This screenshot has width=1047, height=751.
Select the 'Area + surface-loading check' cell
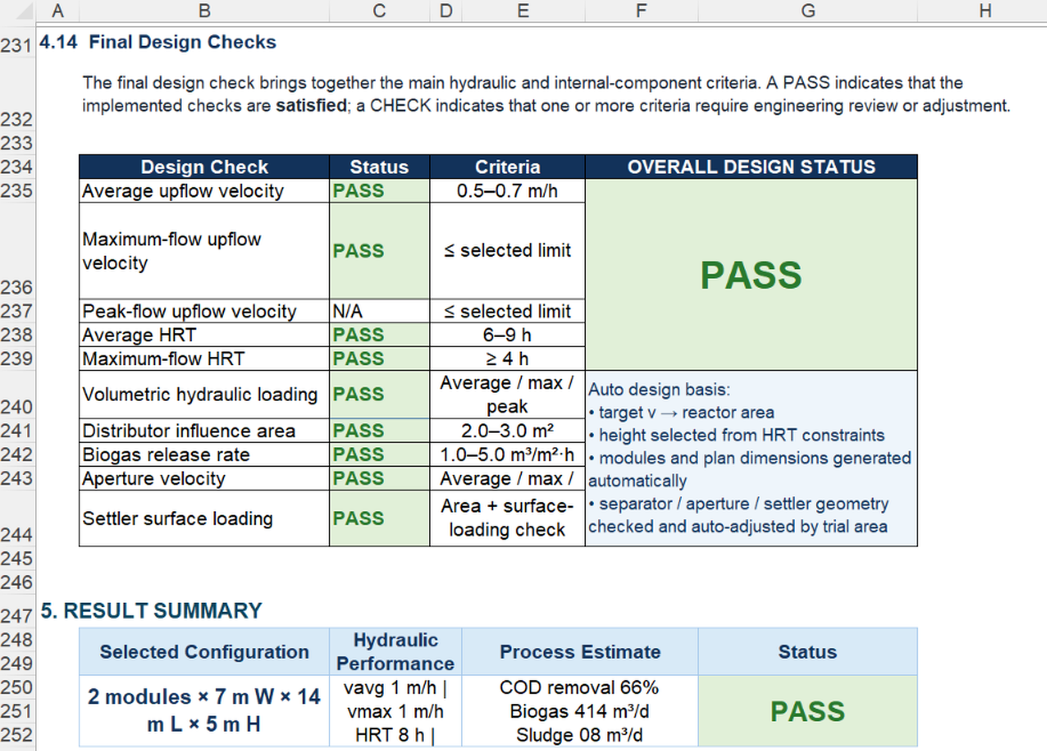(508, 519)
